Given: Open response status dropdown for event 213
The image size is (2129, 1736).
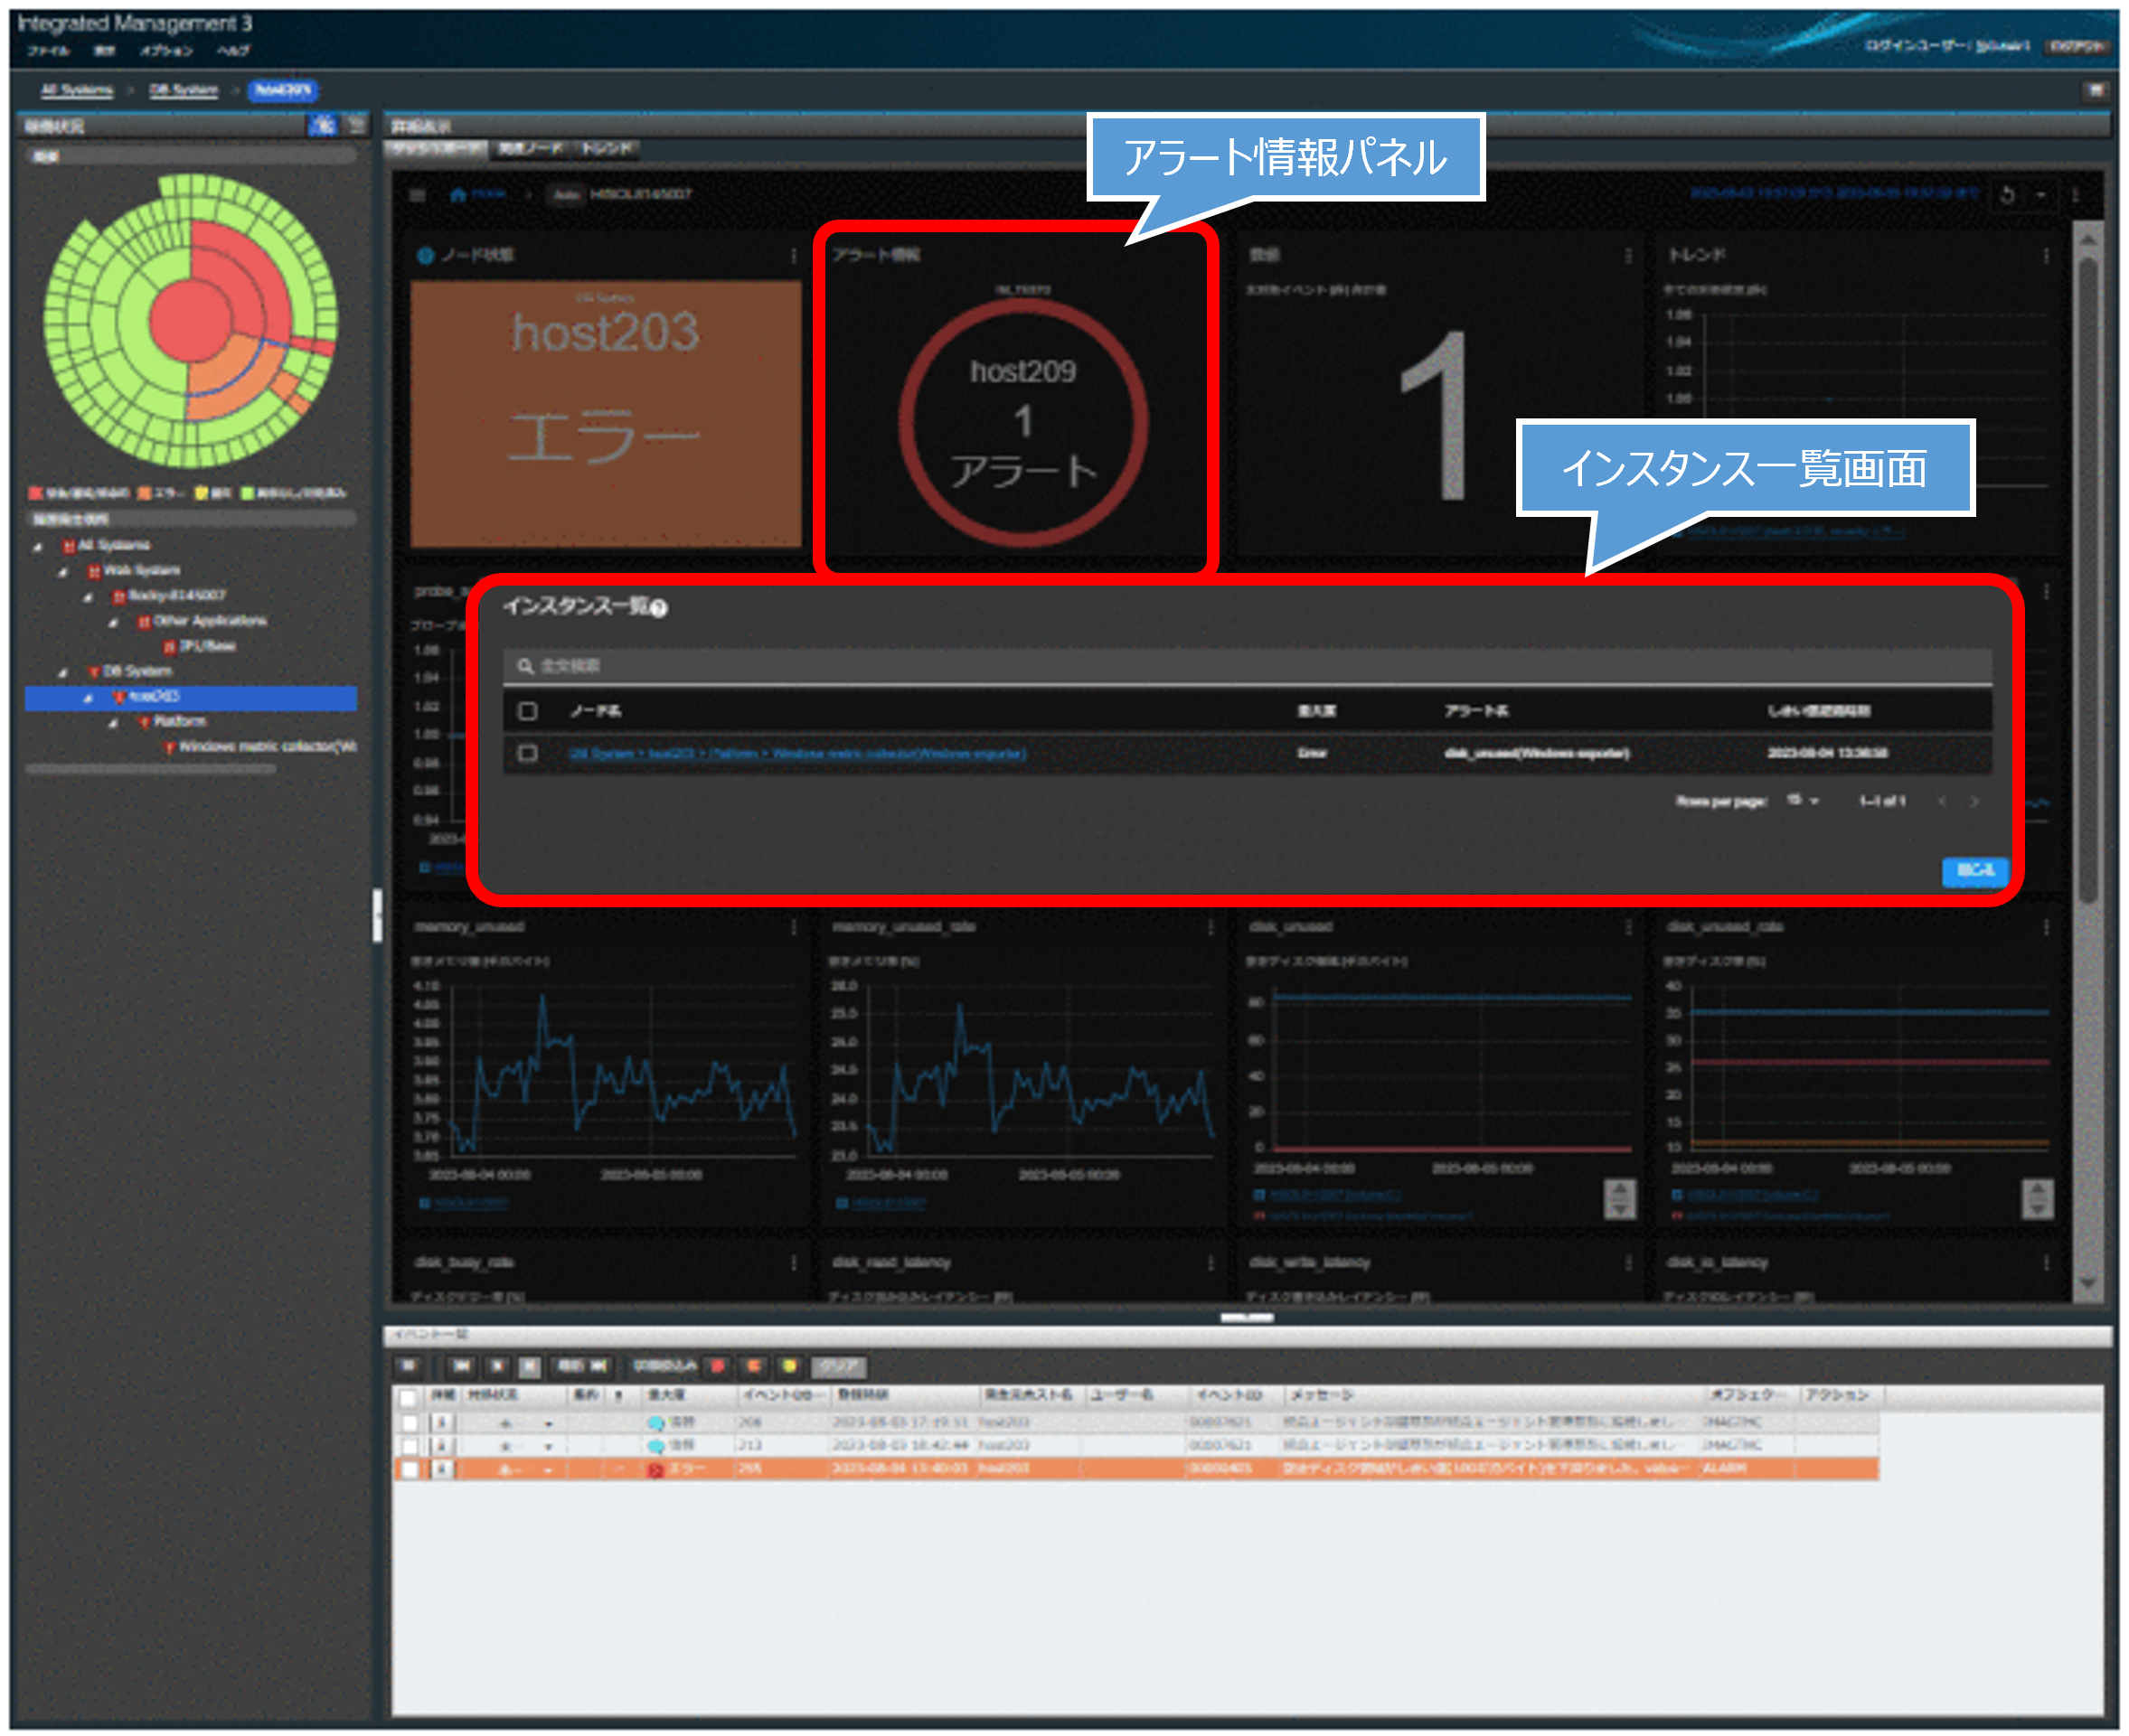Looking at the screenshot, I should [548, 1447].
